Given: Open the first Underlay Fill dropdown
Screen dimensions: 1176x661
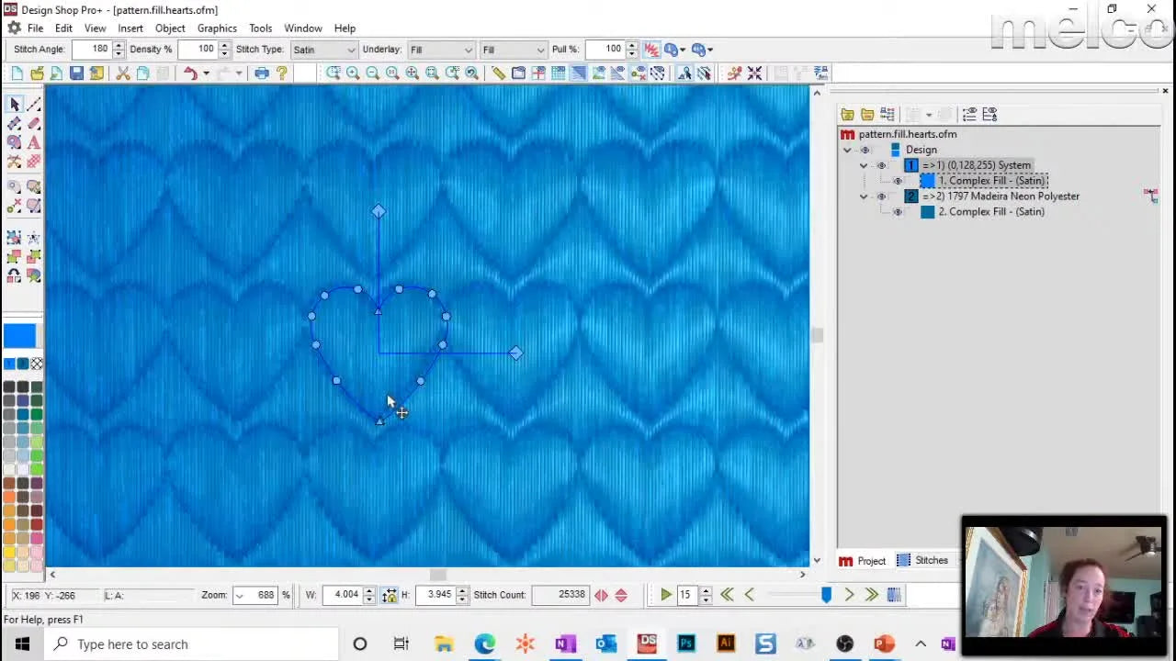Looking at the screenshot, I should 468,50.
